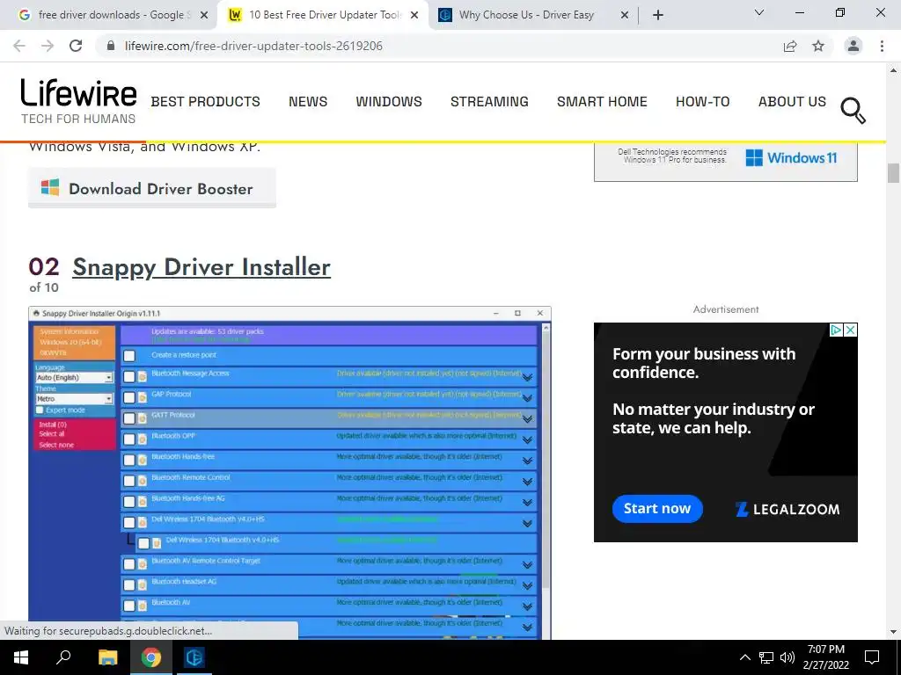Close the LegalZoom ad with X

pos(851,330)
